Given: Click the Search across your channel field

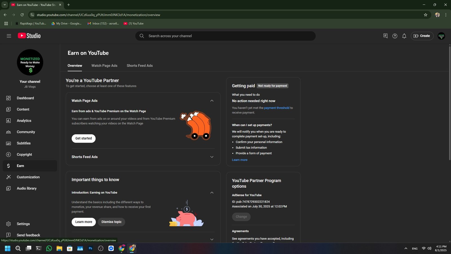Looking at the screenshot, I should click(225, 36).
